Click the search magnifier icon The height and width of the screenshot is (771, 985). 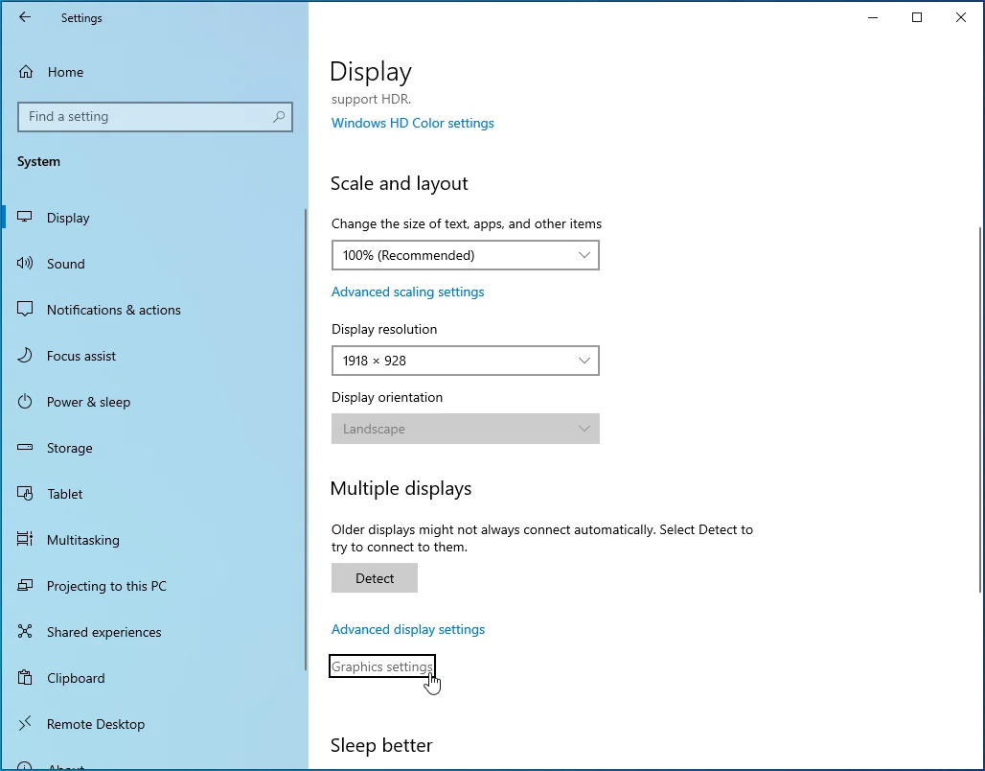pos(279,116)
